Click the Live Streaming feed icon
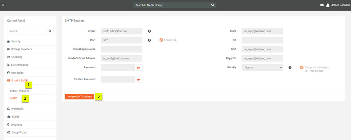 pos(8,65)
